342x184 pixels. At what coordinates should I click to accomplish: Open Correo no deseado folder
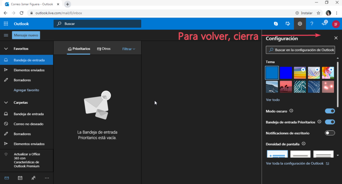pyautogui.click(x=26, y=124)
